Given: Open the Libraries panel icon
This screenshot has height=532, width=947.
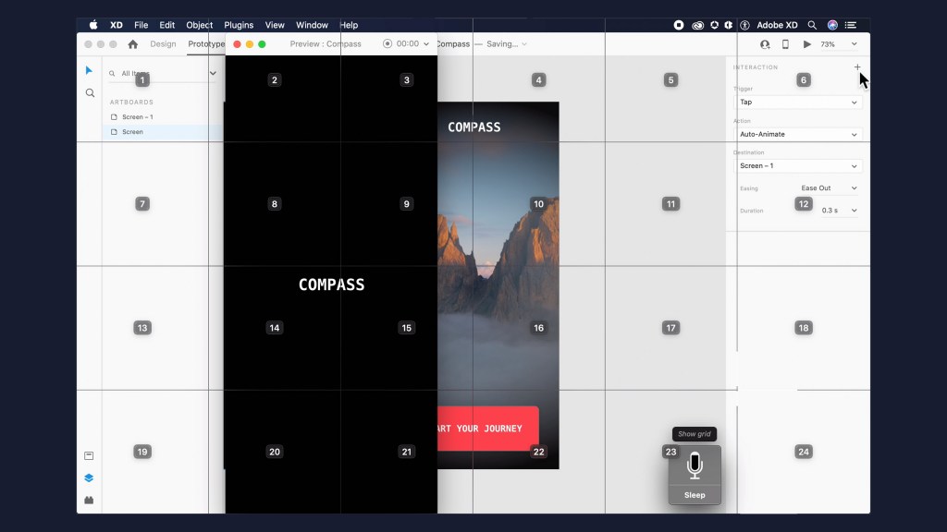Looking at the screenshot, I should tap(90, 455).
